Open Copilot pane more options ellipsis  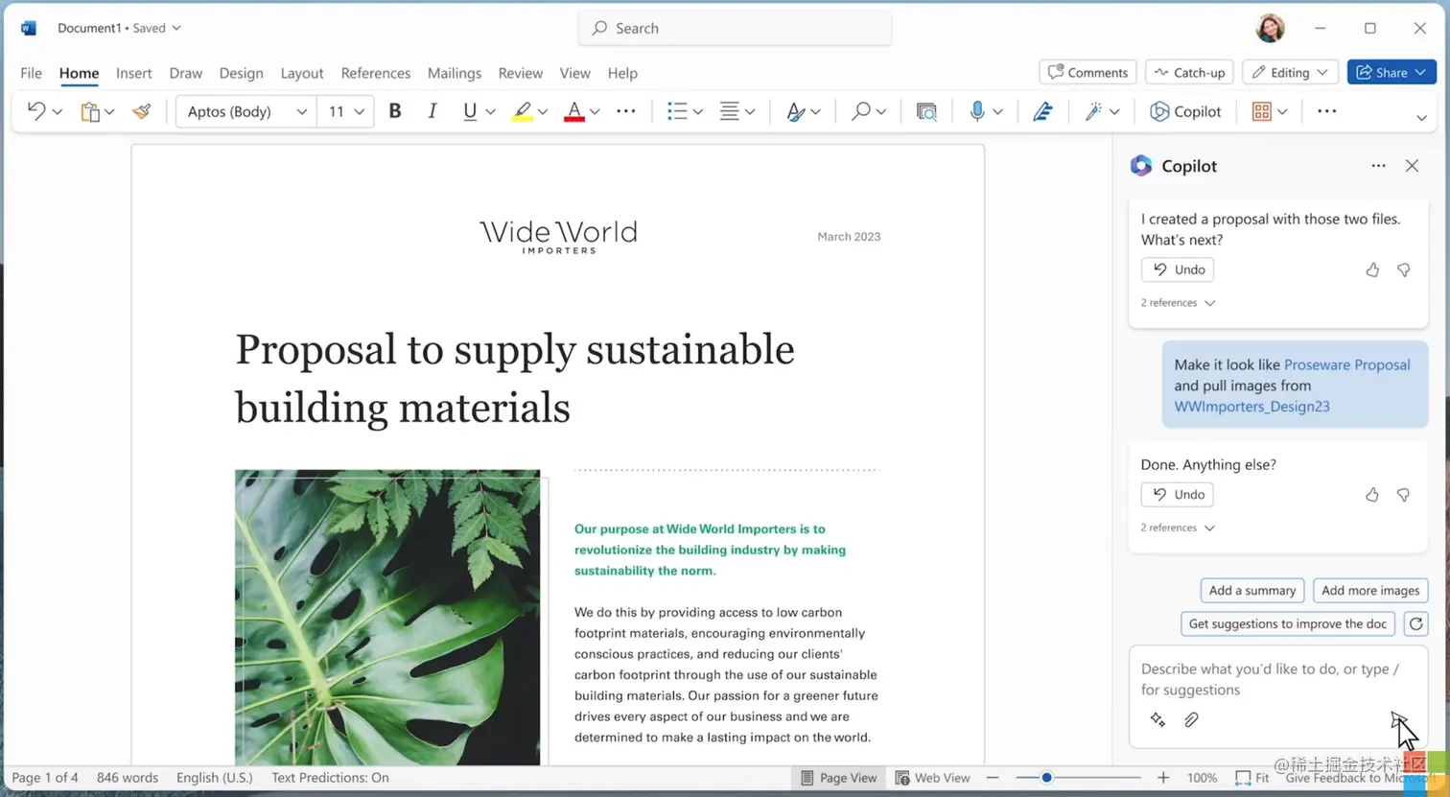pyautogui.click(x=1378, y=166)
